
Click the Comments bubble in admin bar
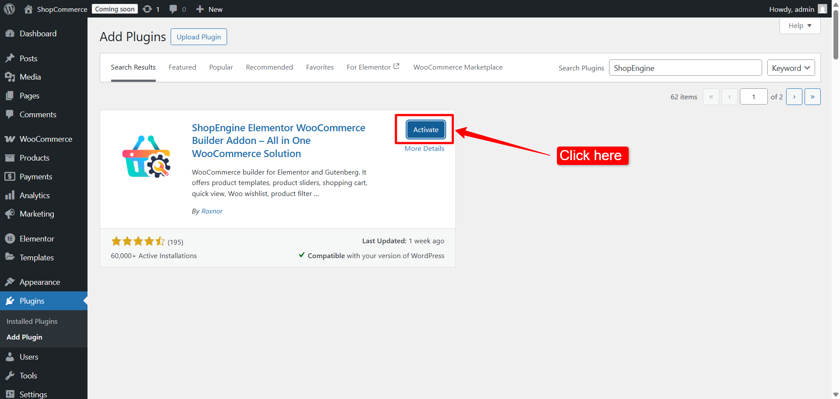[x=174, y=9]
